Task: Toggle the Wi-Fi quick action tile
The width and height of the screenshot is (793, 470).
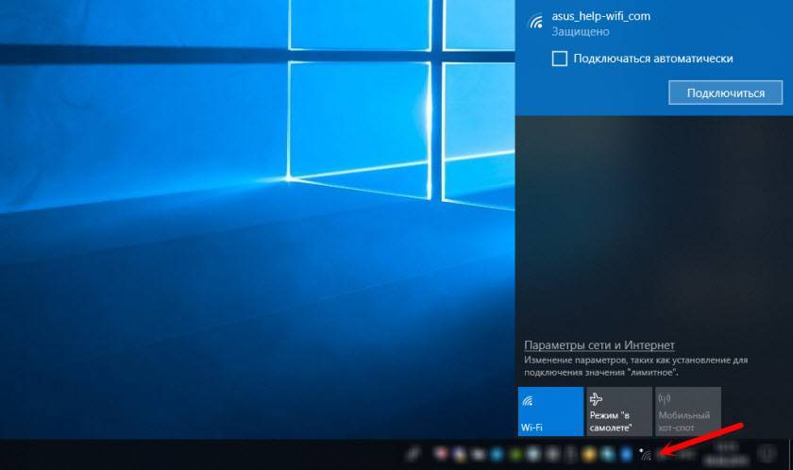Action: tap(550, 411)
